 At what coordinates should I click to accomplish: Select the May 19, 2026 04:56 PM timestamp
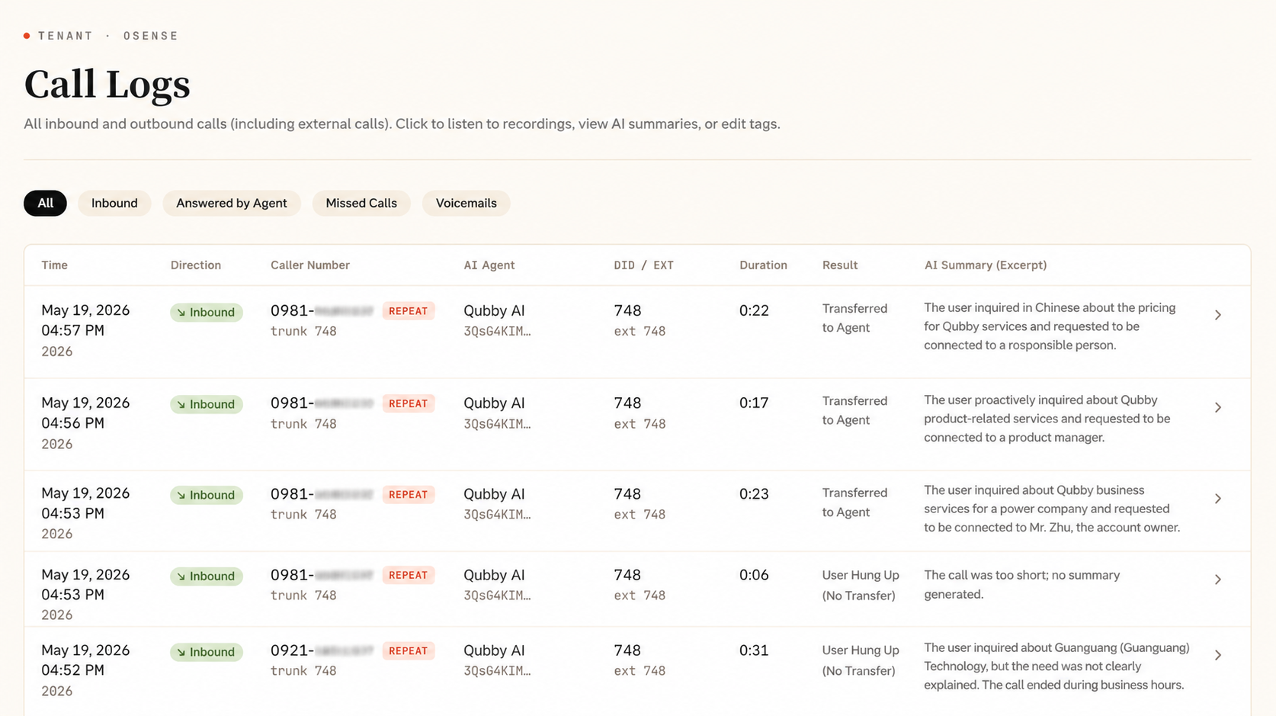coord(85,413)
